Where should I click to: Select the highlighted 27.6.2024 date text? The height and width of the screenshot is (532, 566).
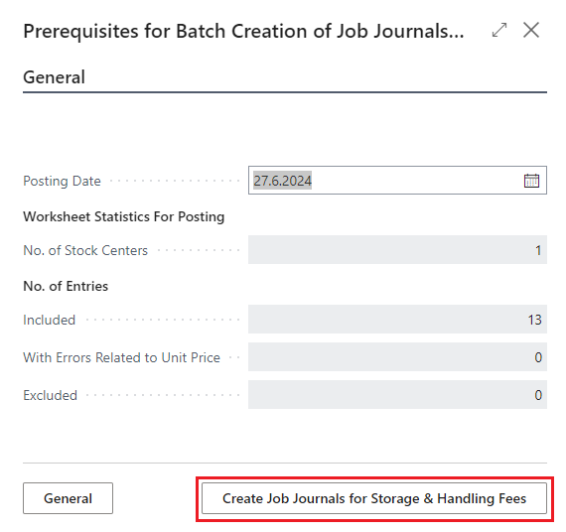click(282, 181)
